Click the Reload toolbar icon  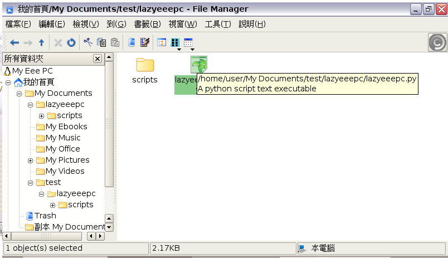tap(71, 42)
